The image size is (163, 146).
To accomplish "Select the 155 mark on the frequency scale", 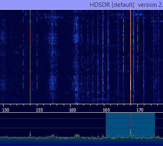I will point(39,110).
